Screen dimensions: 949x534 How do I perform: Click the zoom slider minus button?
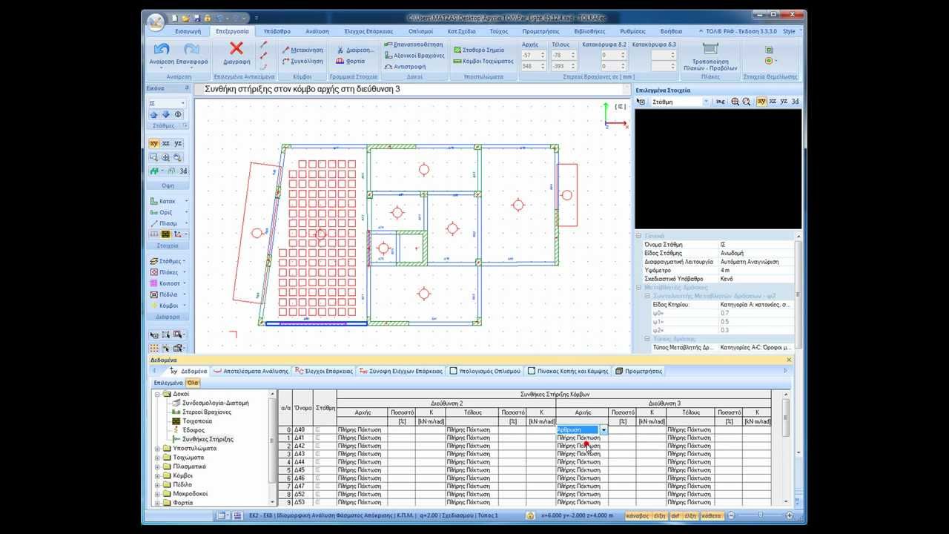click(x=731, y=515)
